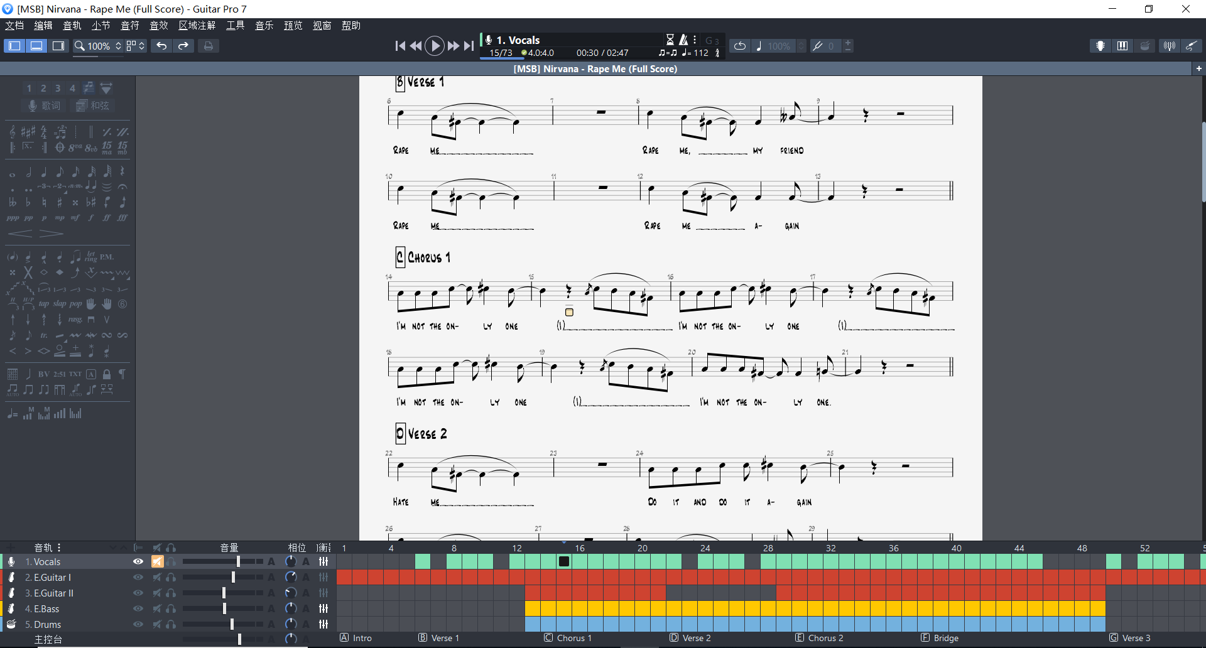Open the 工具 menu
The width and height of the screenshot is (1206, 648).
[235, 25]
